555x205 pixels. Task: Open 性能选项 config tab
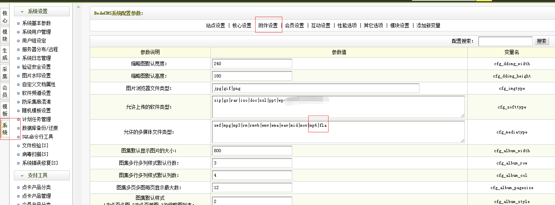pos(347,25)
